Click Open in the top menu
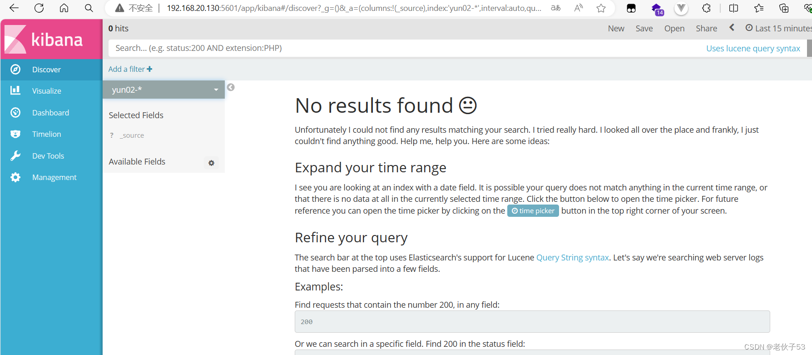 674,28
